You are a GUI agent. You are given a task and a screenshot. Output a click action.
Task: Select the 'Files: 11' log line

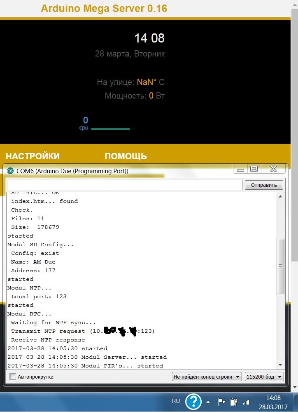click(28, 219)
